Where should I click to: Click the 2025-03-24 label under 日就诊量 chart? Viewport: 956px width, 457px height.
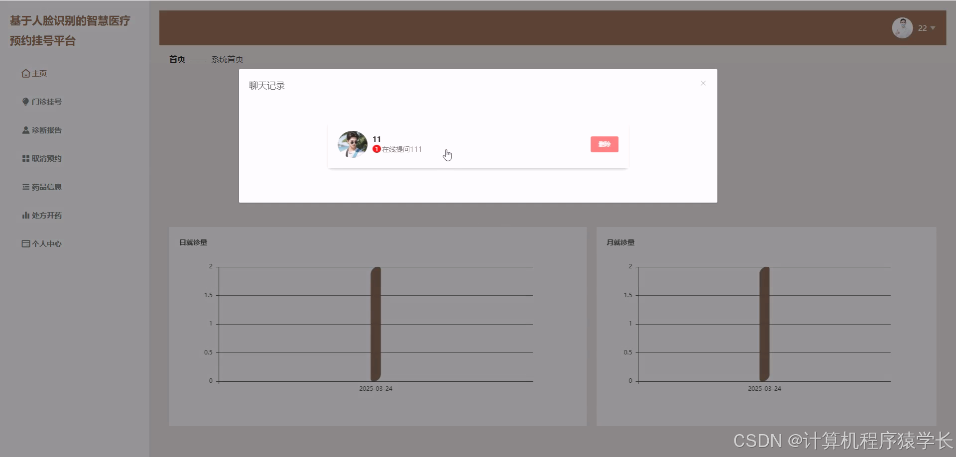[x=376, y=388]
